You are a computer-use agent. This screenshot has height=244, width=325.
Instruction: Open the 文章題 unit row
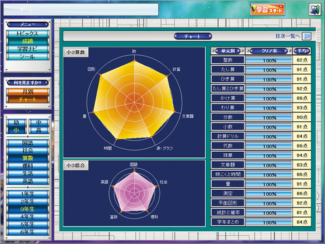[227, 165]
